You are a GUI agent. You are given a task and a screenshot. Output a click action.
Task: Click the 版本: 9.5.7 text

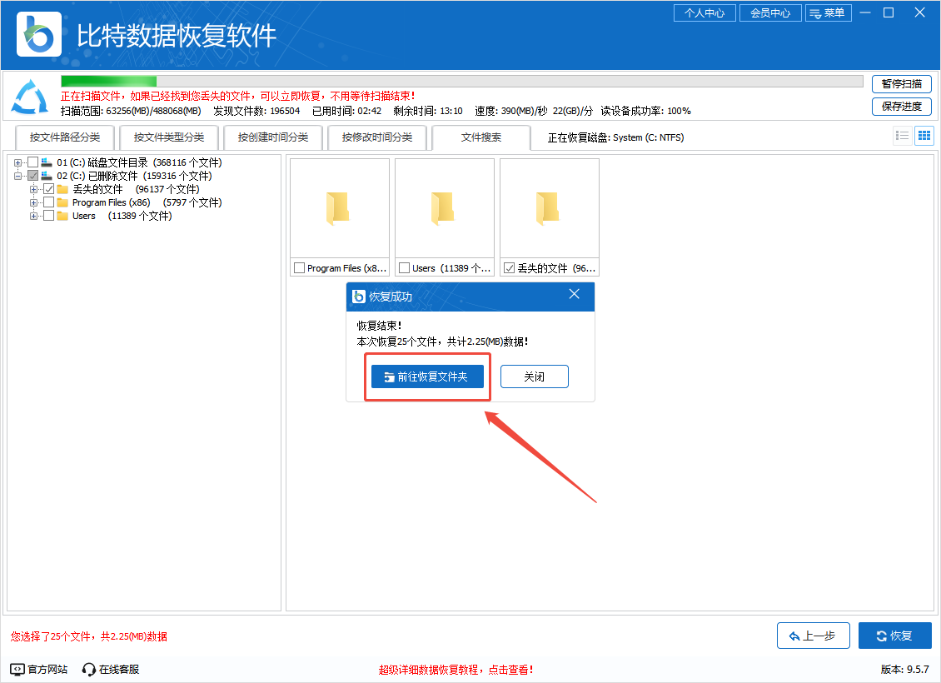(905, 669)
